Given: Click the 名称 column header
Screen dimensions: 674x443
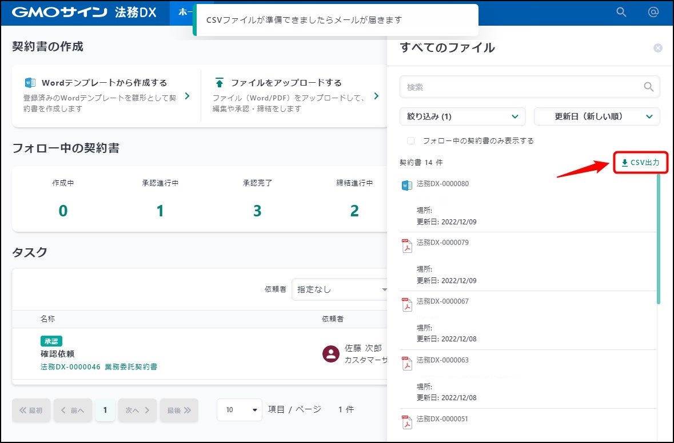Looking at the screenshot, I should (x=47, y=319).
